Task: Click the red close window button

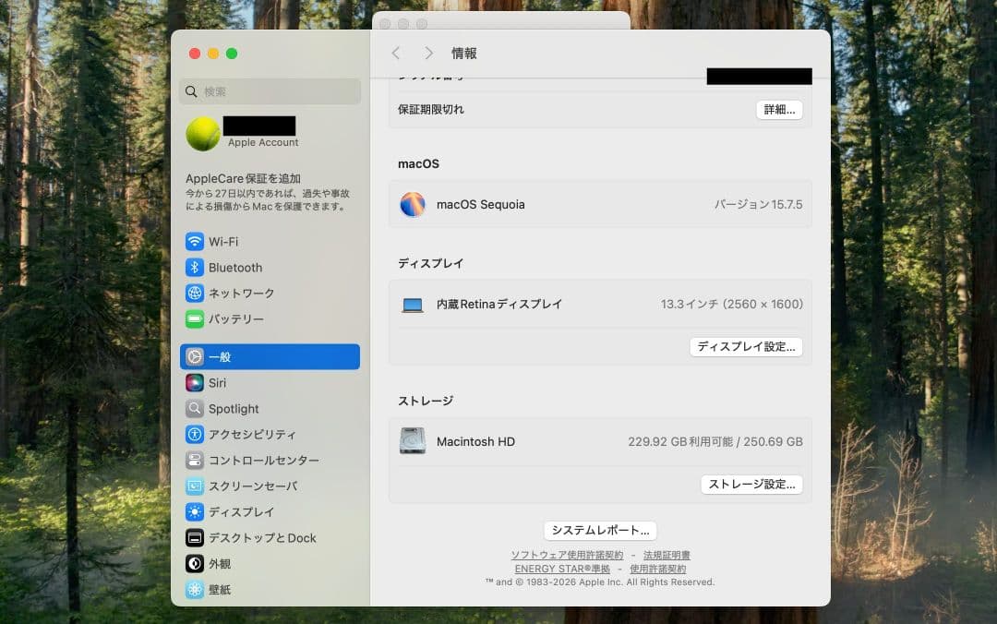Action: [195, 54]
